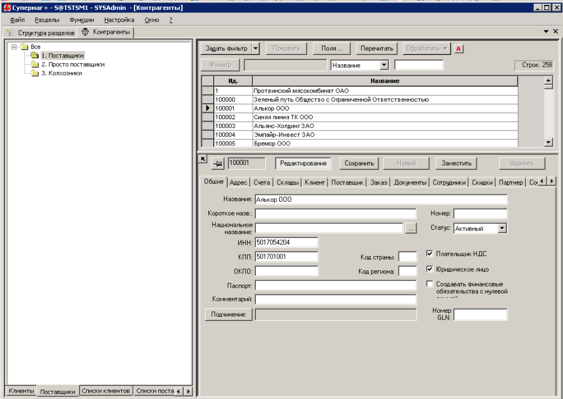
Task: Click the ellipsis button beside Национальное название
Action: point(411,228)
